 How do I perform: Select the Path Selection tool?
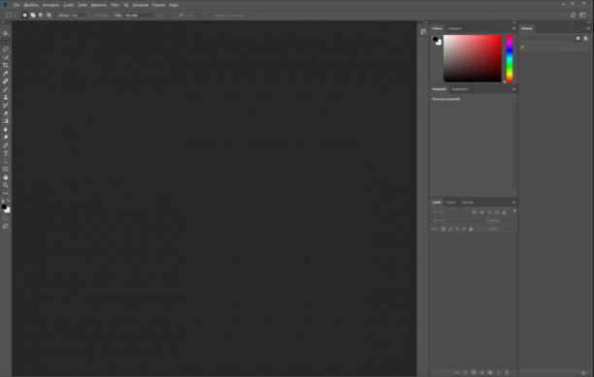5,161
